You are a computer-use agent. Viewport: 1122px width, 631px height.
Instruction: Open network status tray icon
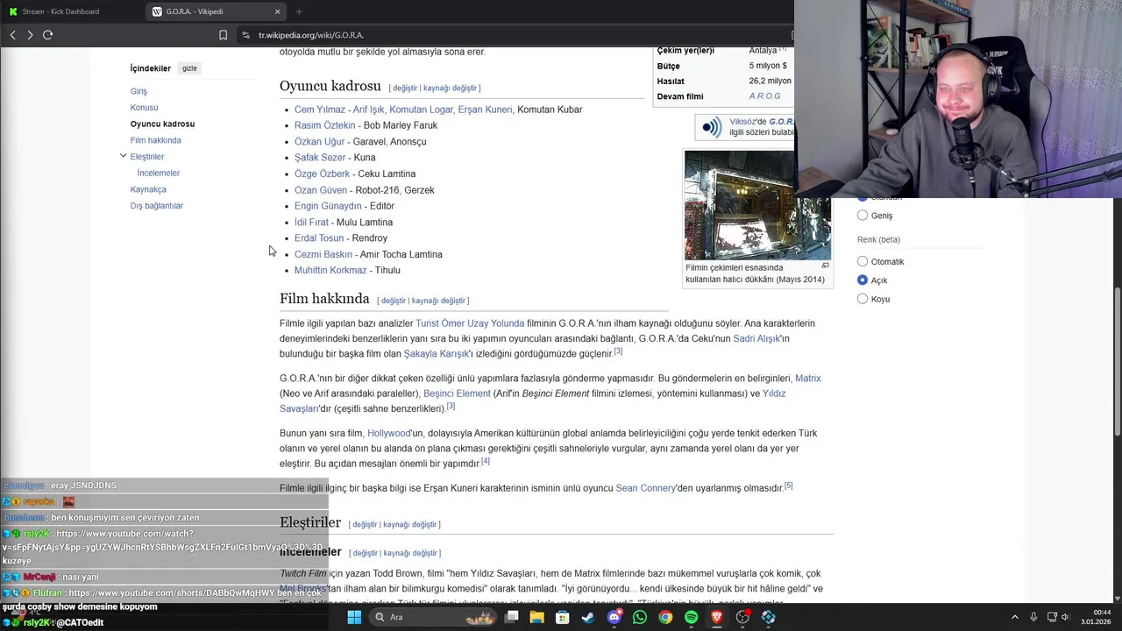[1050, 617]
